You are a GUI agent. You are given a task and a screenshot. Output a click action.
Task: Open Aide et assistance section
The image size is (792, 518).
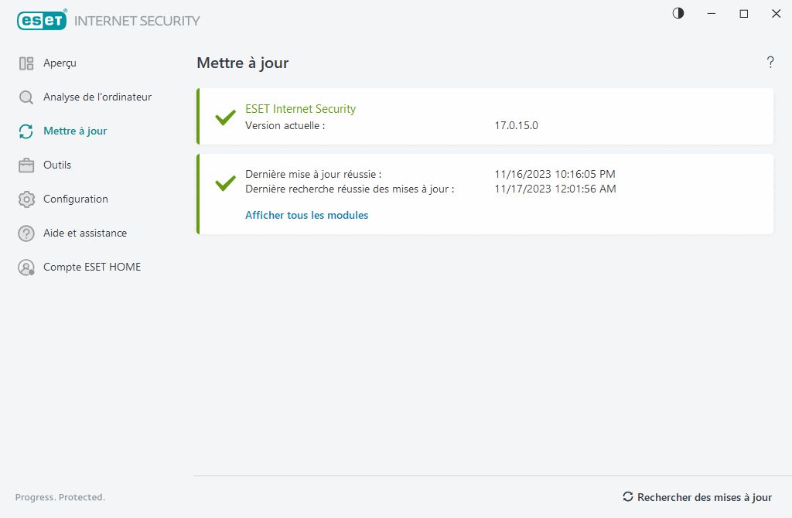85,233
